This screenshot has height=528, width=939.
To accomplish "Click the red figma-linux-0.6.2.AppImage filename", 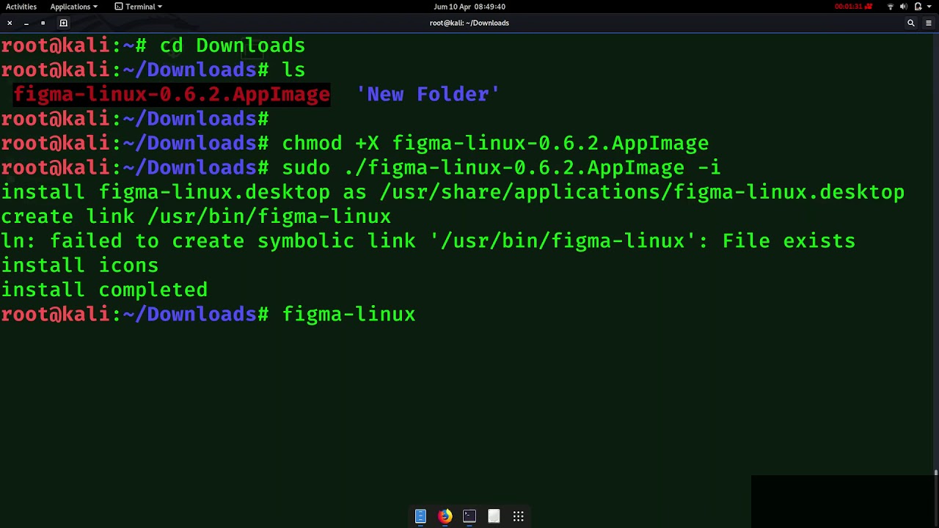I will click(x=172, y=95).
